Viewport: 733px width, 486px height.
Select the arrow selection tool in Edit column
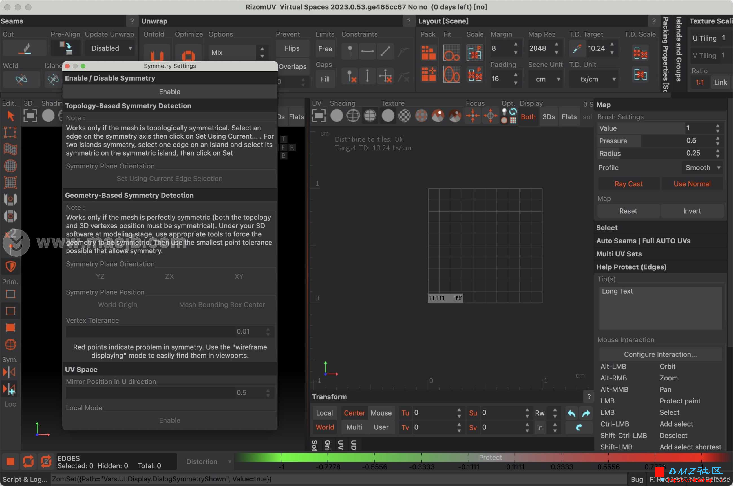click(10, 116)
